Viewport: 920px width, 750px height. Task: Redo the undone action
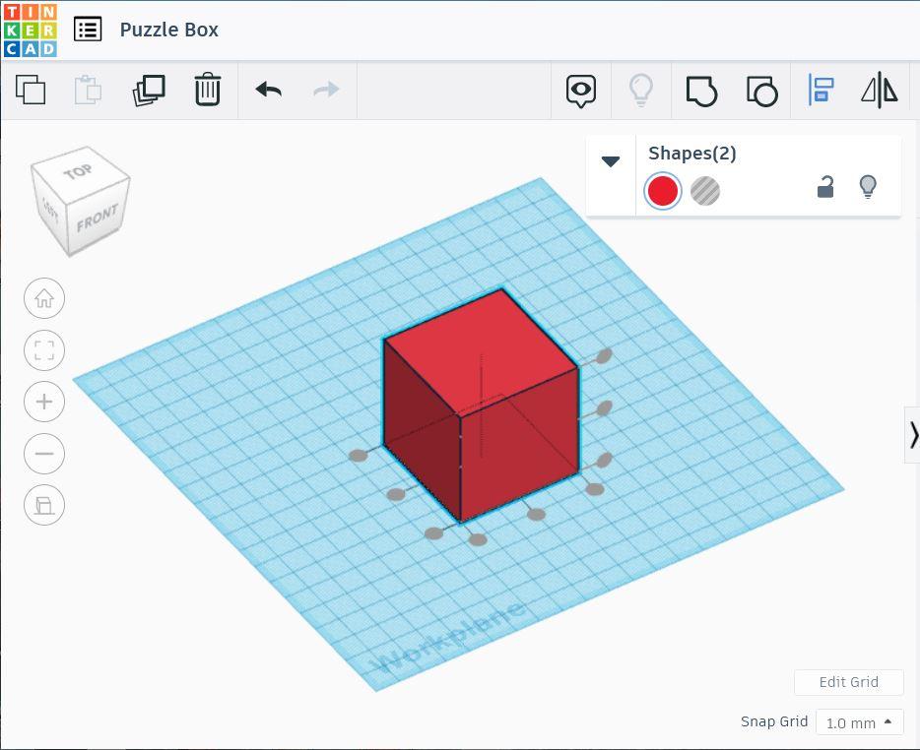point(326,90)
